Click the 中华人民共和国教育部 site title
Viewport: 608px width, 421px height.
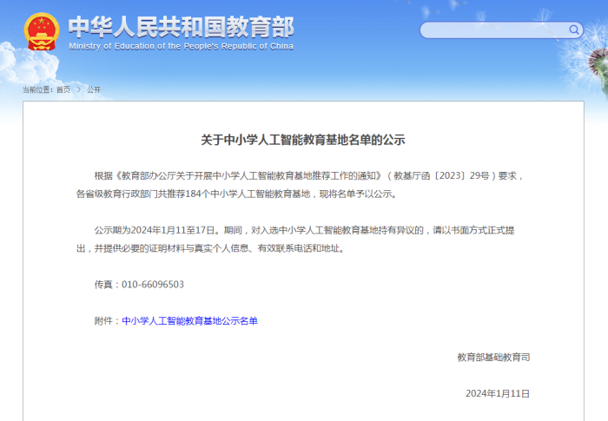[181, 25]
